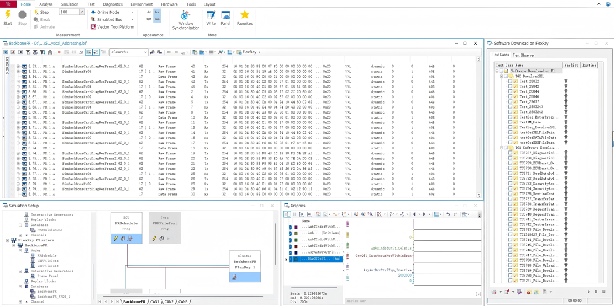Click the Runtime column header
The image size is (615, 307).
pos(588,65)
